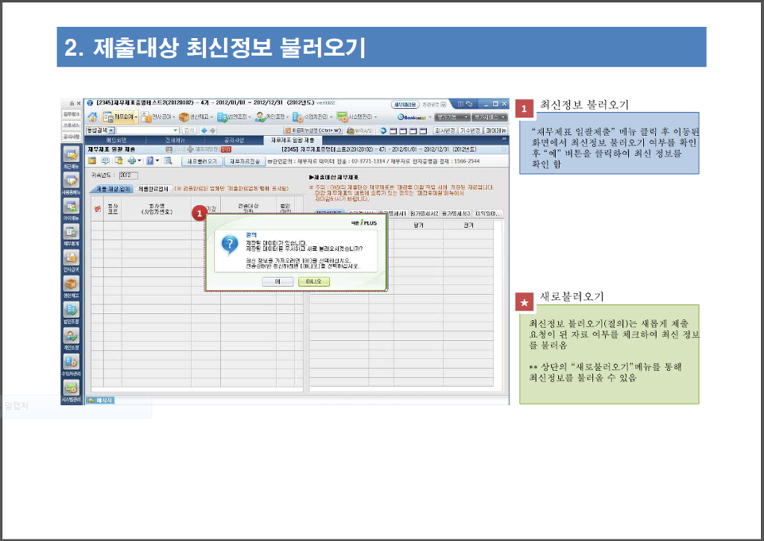The image size is (764, 541).
Task: Click the yellow close-screen icon in sub toolbar
Action: point(92,161)
